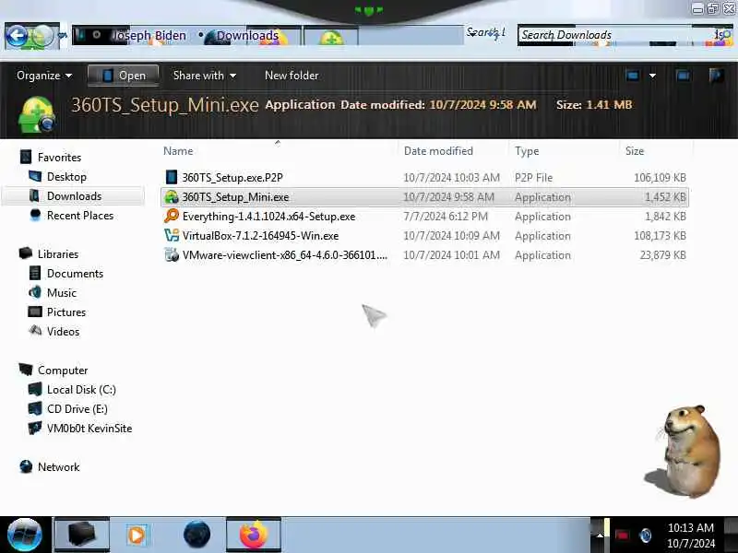Viewport: 738px width, 553px height.
Task: Click the Search Downloads field
Action: point(616,35)
